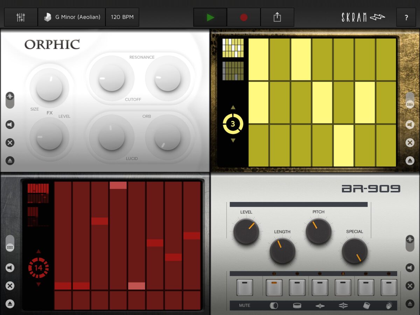Screen dimensions: 420x315
Task: Click the eject icon on the BR-909 panel
Action: tap(410, 304)
